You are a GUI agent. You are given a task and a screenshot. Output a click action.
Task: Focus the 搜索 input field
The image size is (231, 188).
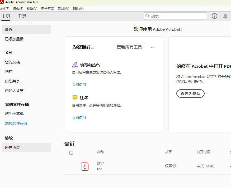tap(175, 16)
